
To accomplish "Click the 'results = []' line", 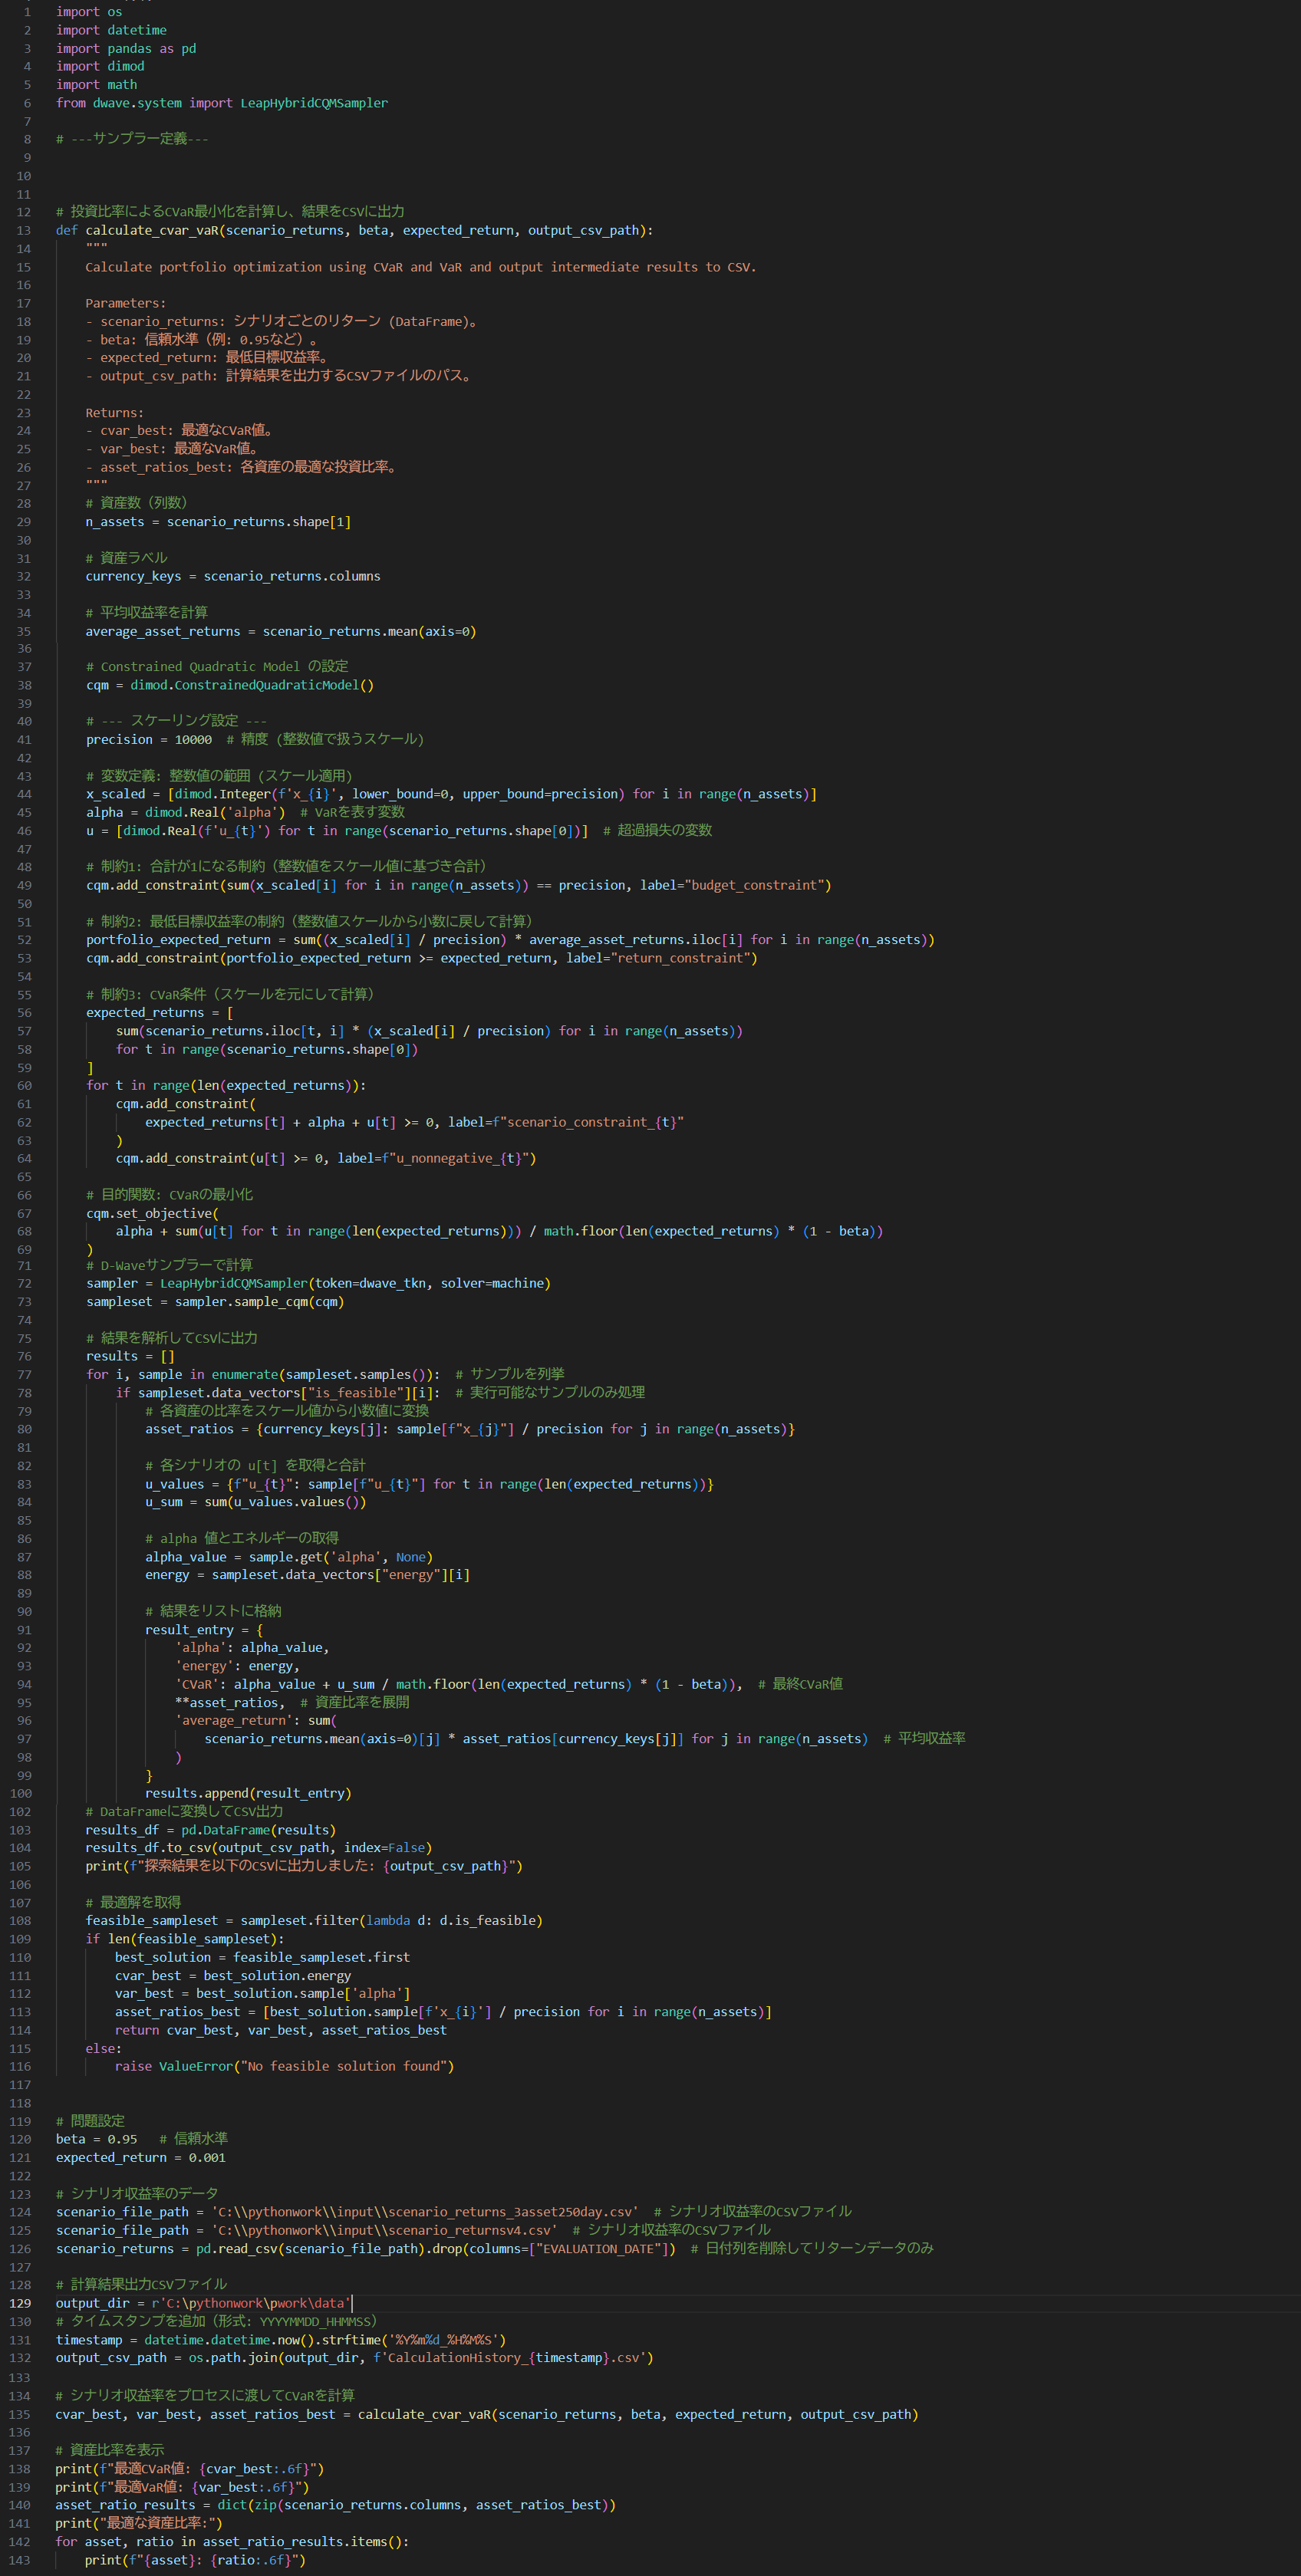I will pos(130,1356).
